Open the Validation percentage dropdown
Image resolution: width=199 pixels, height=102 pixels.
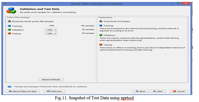51,30
